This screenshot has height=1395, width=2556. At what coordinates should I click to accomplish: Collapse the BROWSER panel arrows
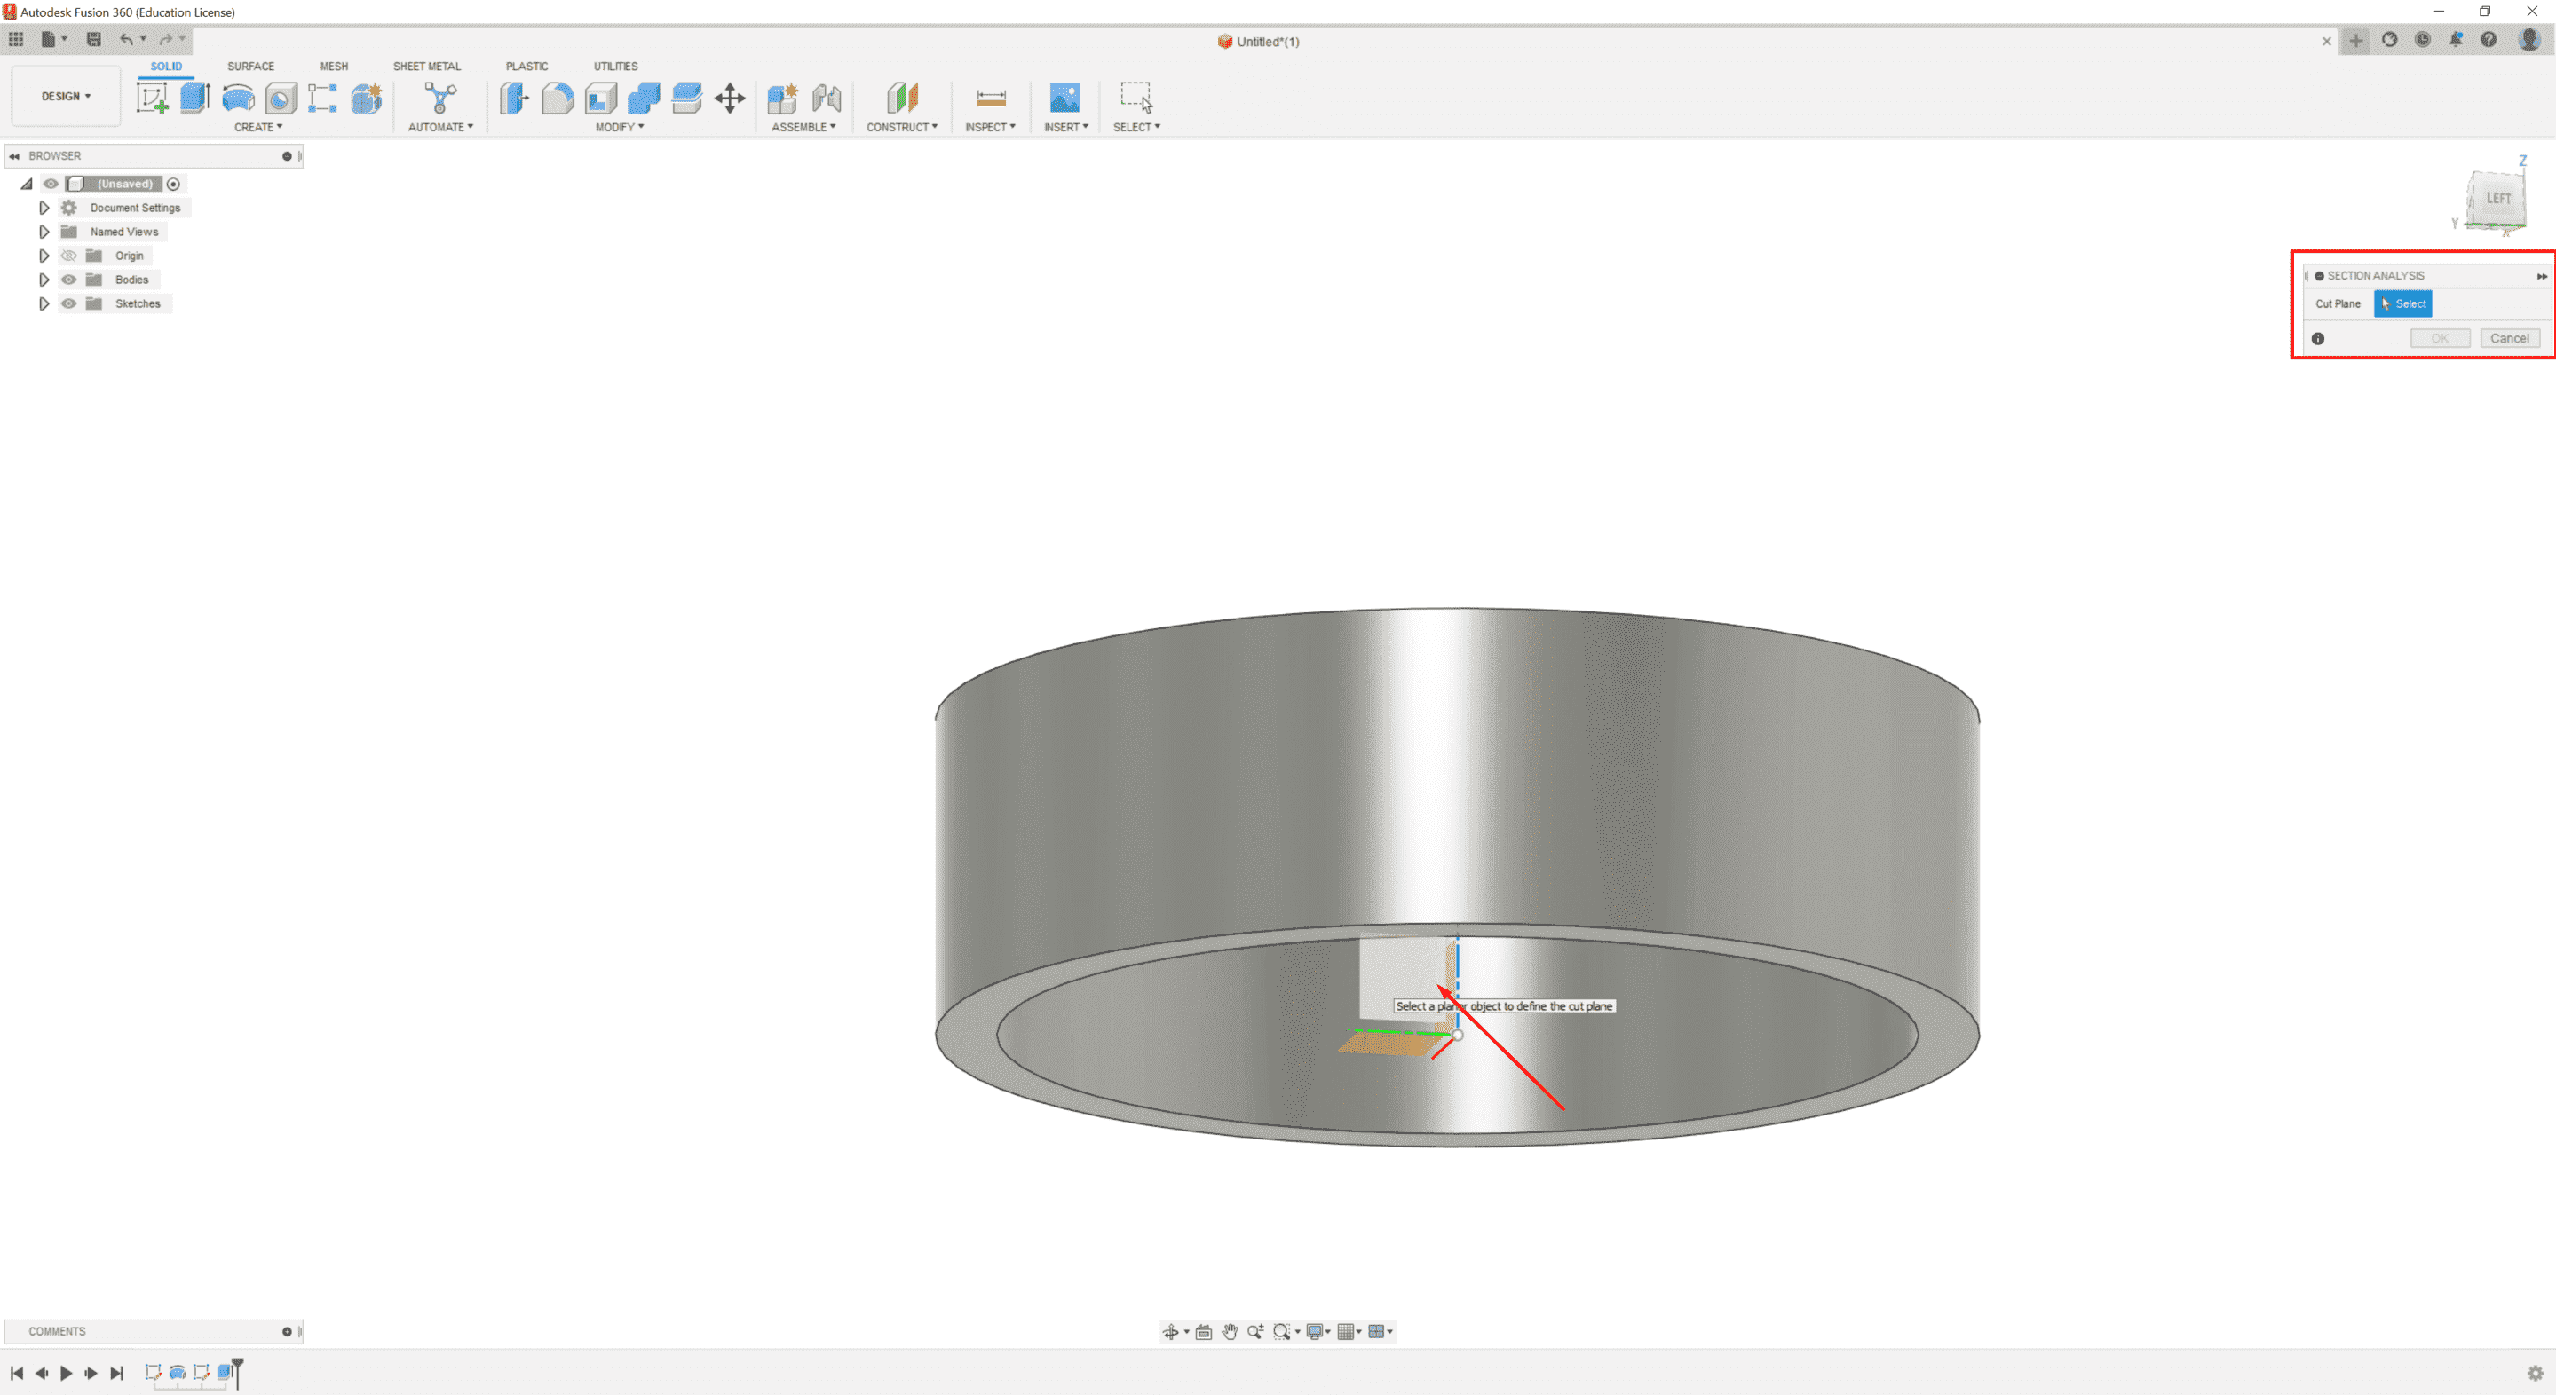(14, 155)
